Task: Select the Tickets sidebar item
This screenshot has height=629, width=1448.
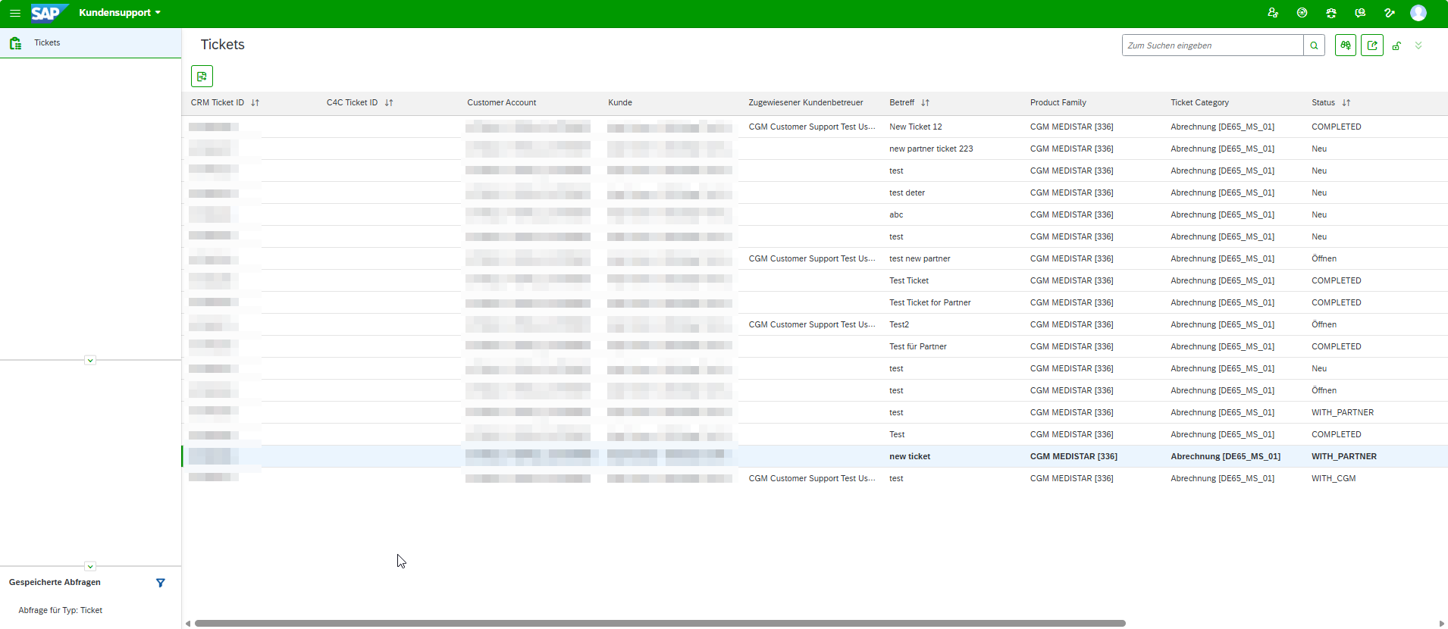Action: coord(90,43)
